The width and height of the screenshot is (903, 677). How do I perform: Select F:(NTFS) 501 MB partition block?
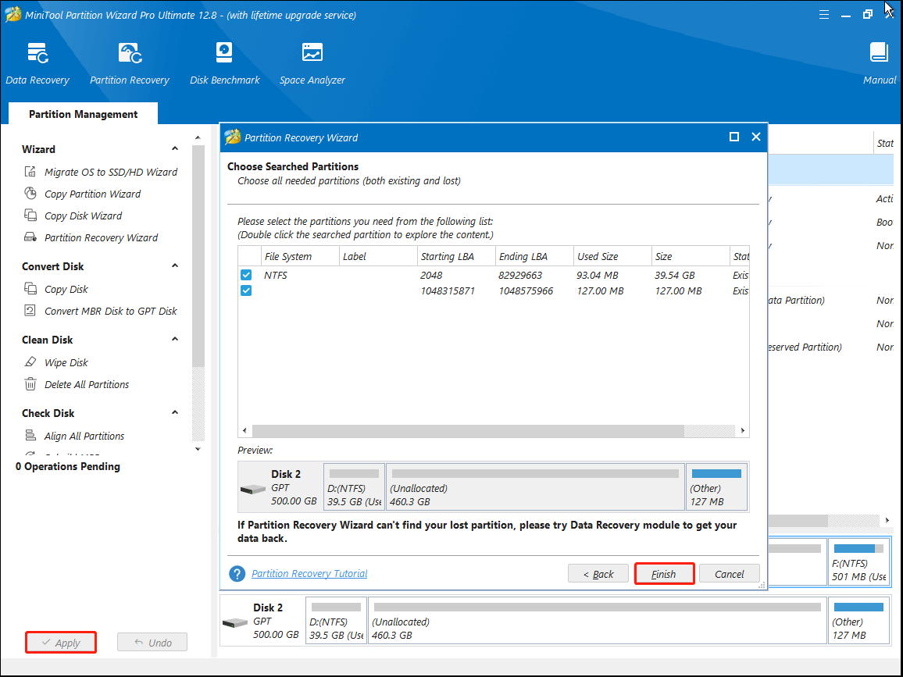[859, 562]
